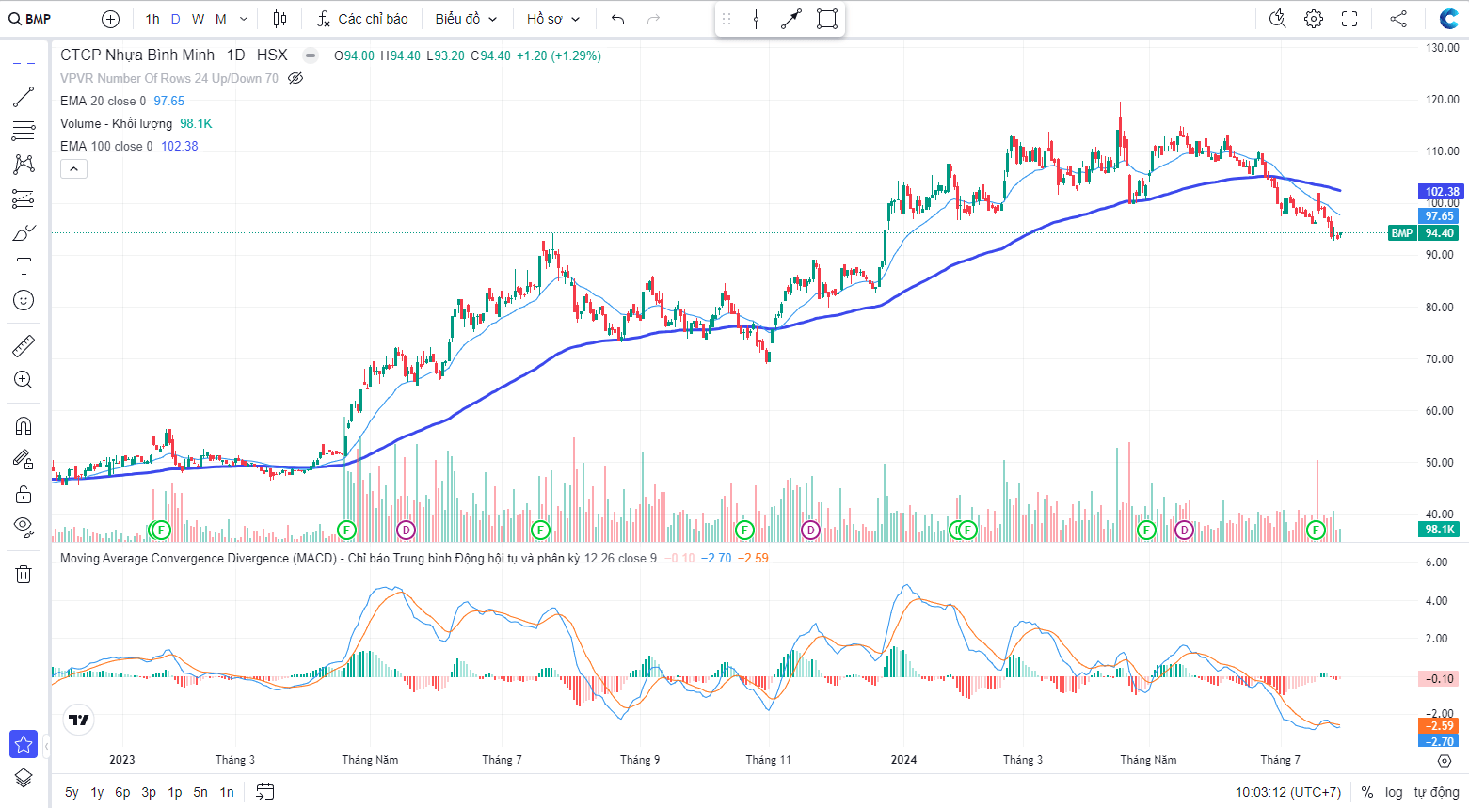Add symbol to compare with plus icon
This screenshot has width=1469, height=808.
[x=110, y=19]
